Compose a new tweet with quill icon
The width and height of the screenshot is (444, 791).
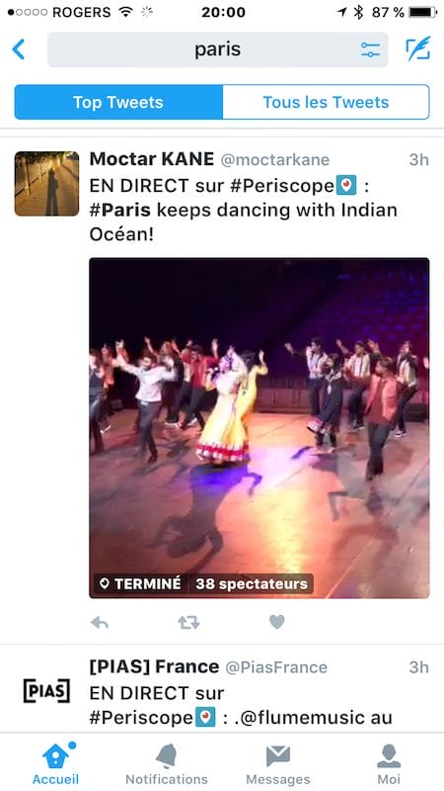pos(418,48)
